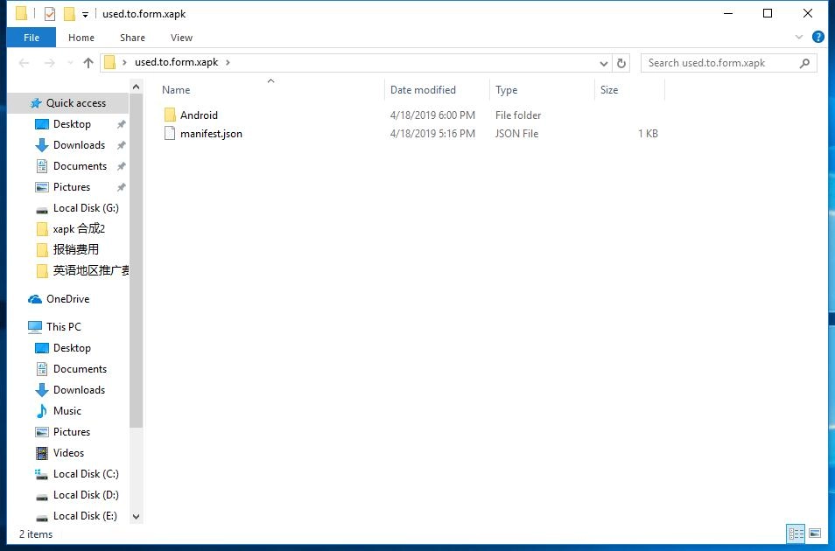
Task: Open the Android folder
Action: click(199, 115)
